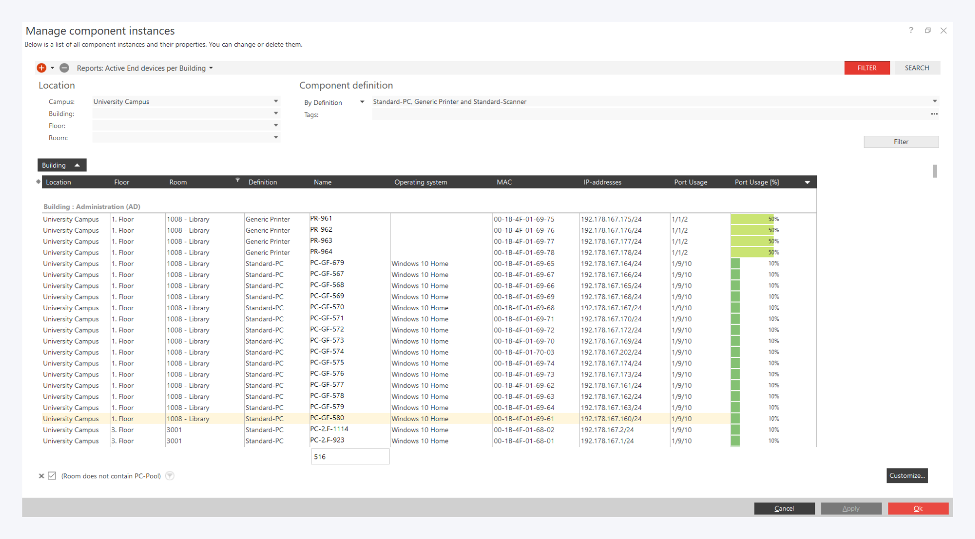Open the Reports: Active End devices dropdown
Image resolution: width=975 pixels, height=539 pixels.
click(211, 68)
